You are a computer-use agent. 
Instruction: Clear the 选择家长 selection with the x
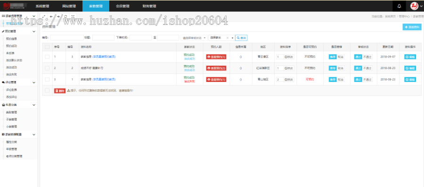tap(228, 38)
